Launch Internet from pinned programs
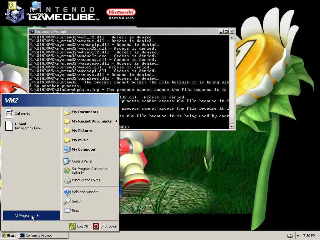The height and width of the screenshot is (240, 320). click(x=31, y=113)
